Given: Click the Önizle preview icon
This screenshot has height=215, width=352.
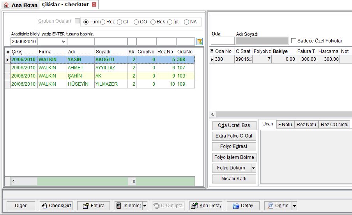Looking at the screenshot, I should click(271, 206).
